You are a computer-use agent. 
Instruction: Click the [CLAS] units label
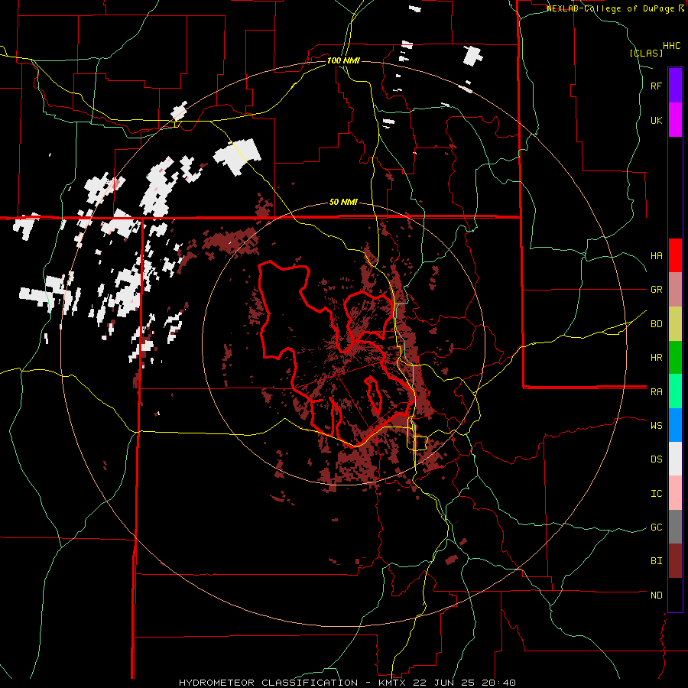click(646, 53)
